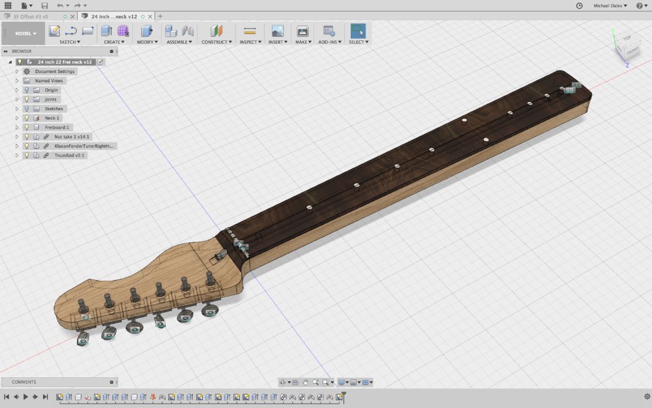Activate the Extrude tool

(106, 31)
